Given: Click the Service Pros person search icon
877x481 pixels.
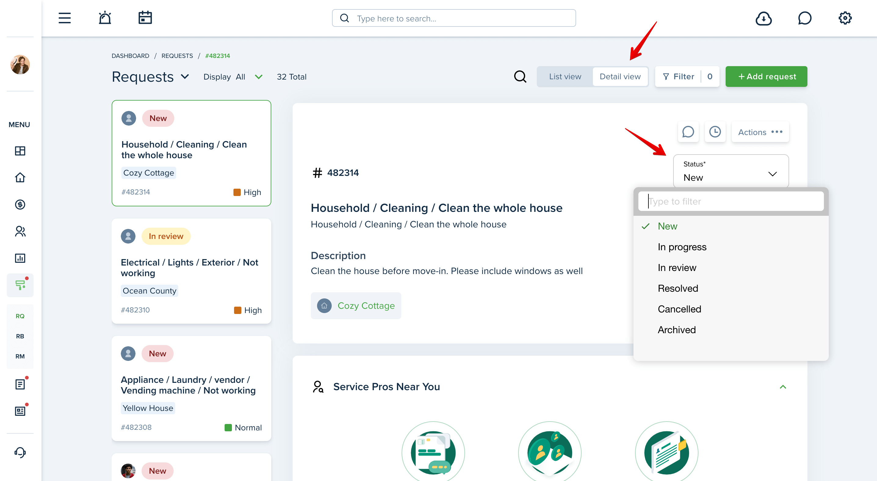Looking at the screenshot, I should [x=318, y=387].
